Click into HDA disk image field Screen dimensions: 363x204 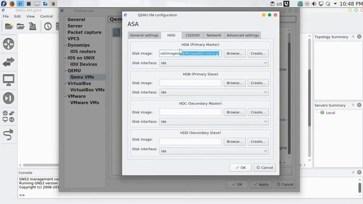191,53
